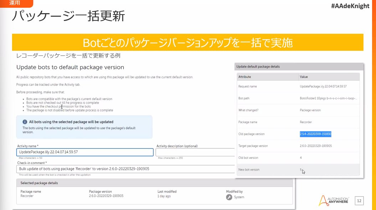Image resolution: width=376 pixels, height=210 pixels.
Task: Click the 'What changed?' attribute label
Action: [248, 110]
